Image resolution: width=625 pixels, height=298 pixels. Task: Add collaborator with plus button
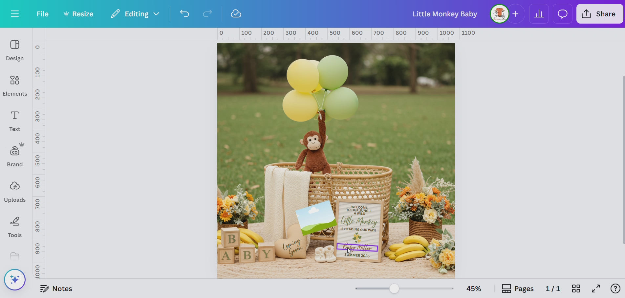[516, 14]
